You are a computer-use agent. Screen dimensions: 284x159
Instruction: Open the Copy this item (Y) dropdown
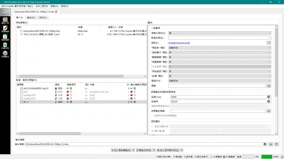220,33
